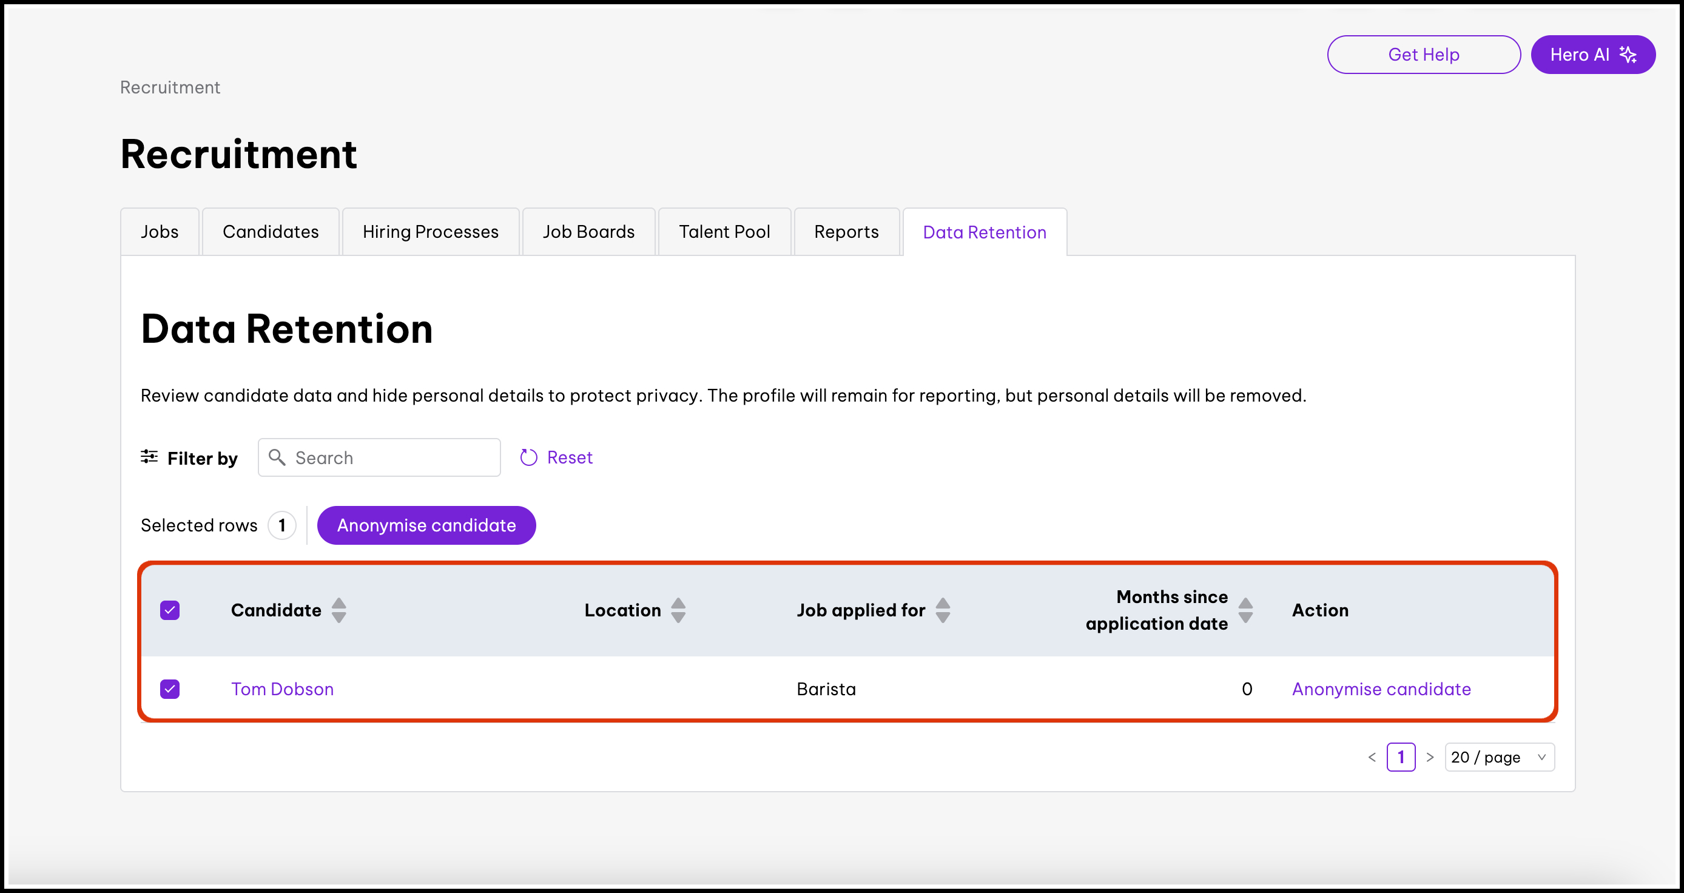Sort by Candidate column arrows
Viewport: 1684px width, 893px height.
pos(338,610)
